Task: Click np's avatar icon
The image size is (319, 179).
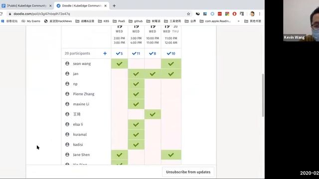Action: click(67, 84)
